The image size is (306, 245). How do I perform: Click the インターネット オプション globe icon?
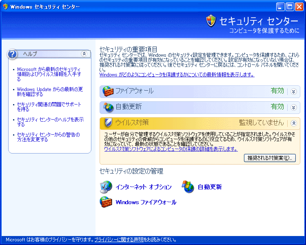click(x=106, y=187)
